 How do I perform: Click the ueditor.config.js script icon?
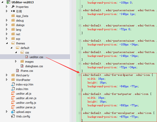tap(13, 102)
